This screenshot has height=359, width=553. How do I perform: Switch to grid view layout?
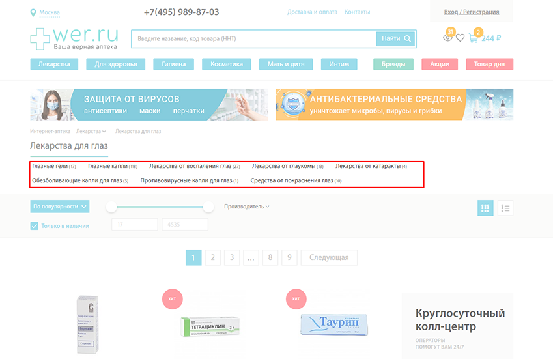coord(485,208)
